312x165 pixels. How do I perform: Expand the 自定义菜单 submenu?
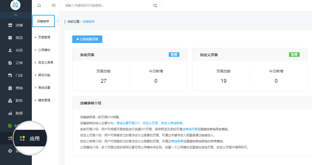[45, 63]
